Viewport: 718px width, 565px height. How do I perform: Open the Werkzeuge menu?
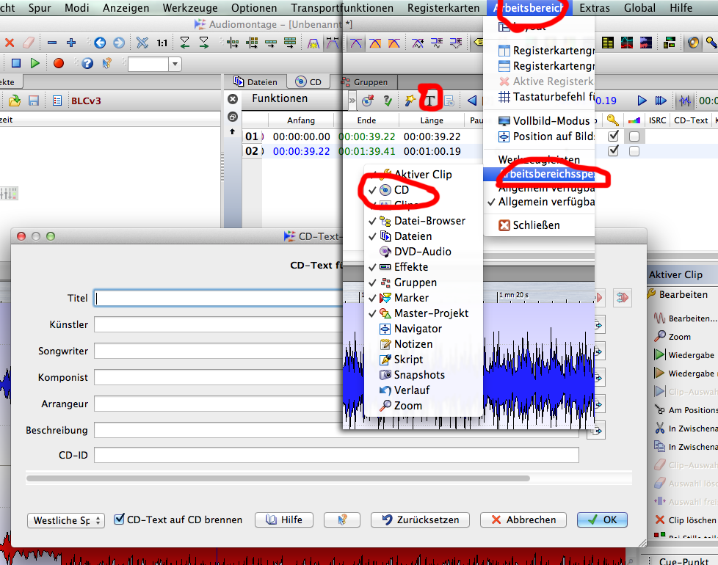[190, 8]
